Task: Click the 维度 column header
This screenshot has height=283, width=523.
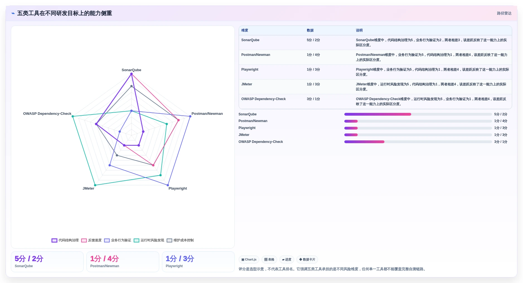Action: (245, 31)
